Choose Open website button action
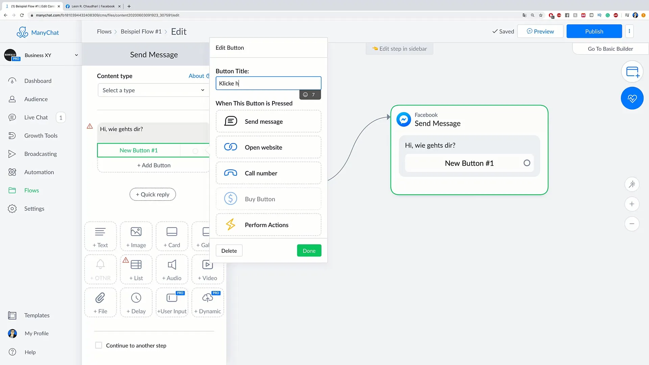649x365 pixels. pos(268,147)
